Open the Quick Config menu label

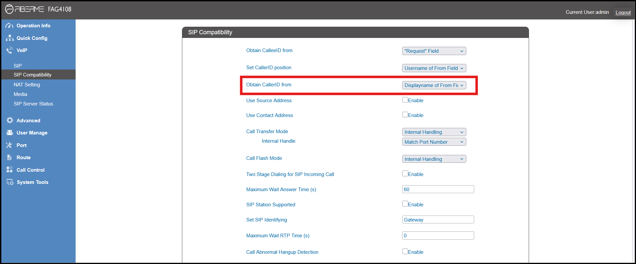coord(32,38)
